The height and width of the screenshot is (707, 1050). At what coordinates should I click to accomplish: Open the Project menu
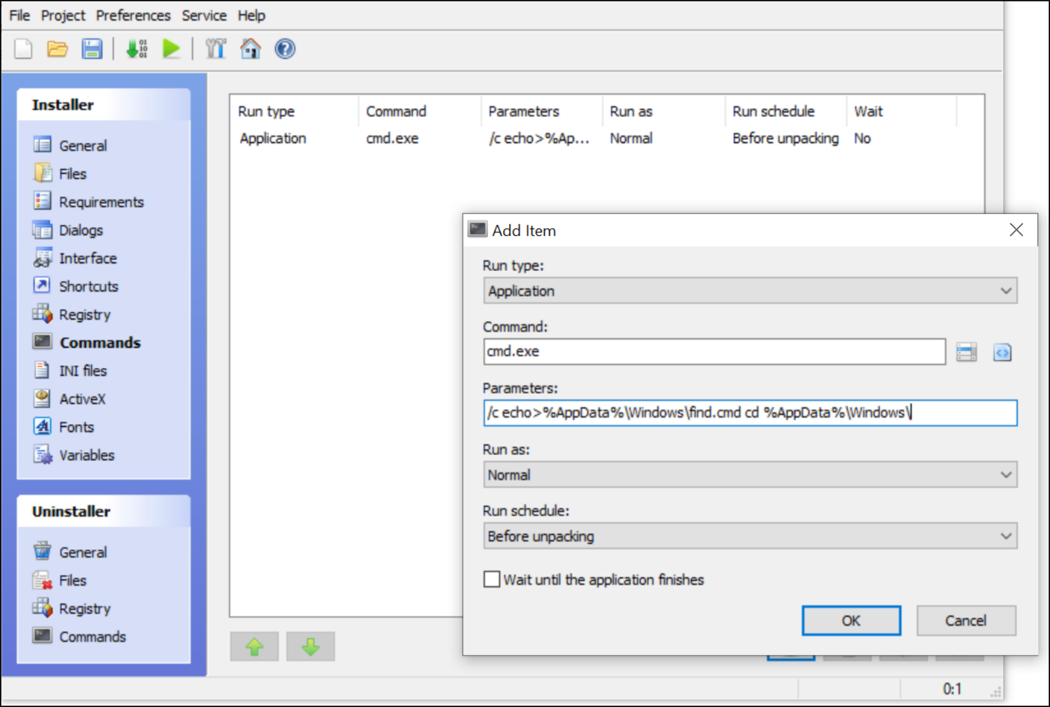tap(63, 15)
